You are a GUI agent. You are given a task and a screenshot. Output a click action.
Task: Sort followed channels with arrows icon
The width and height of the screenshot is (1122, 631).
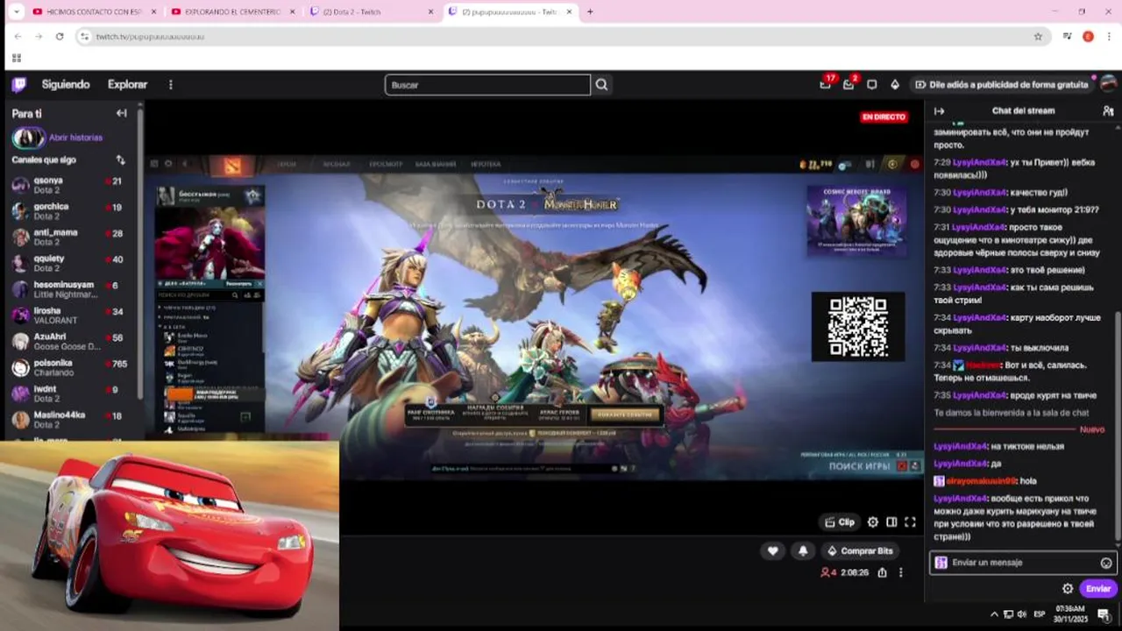(120, 160)
